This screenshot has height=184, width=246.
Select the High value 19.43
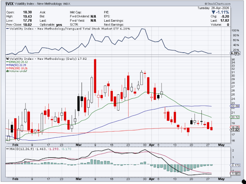27,16
